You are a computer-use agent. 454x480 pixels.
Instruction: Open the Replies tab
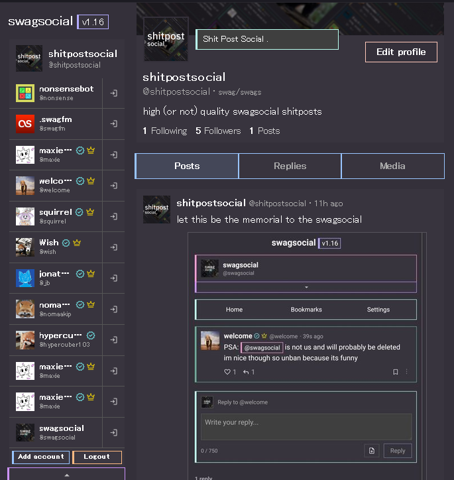(290, 166)
